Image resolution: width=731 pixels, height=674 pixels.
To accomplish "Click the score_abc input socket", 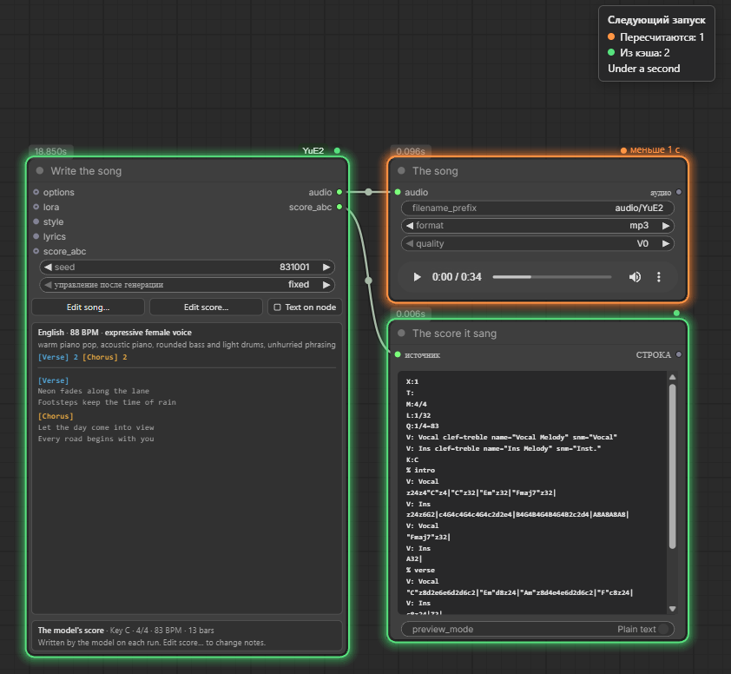I will pos(36,251).
